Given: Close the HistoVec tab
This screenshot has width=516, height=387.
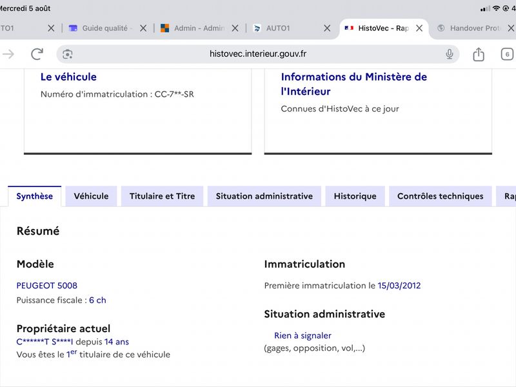Looking at the screenshot, I should [x=419, y=28].
